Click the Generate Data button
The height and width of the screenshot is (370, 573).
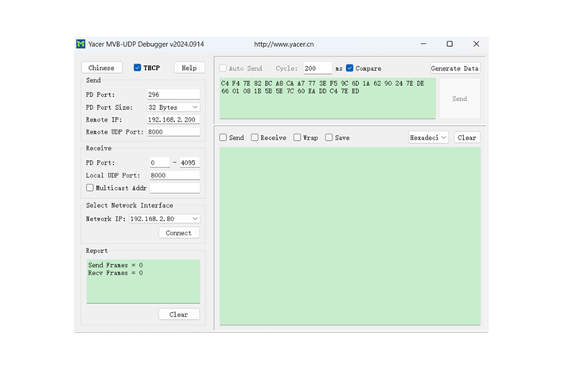click(454, 68)
